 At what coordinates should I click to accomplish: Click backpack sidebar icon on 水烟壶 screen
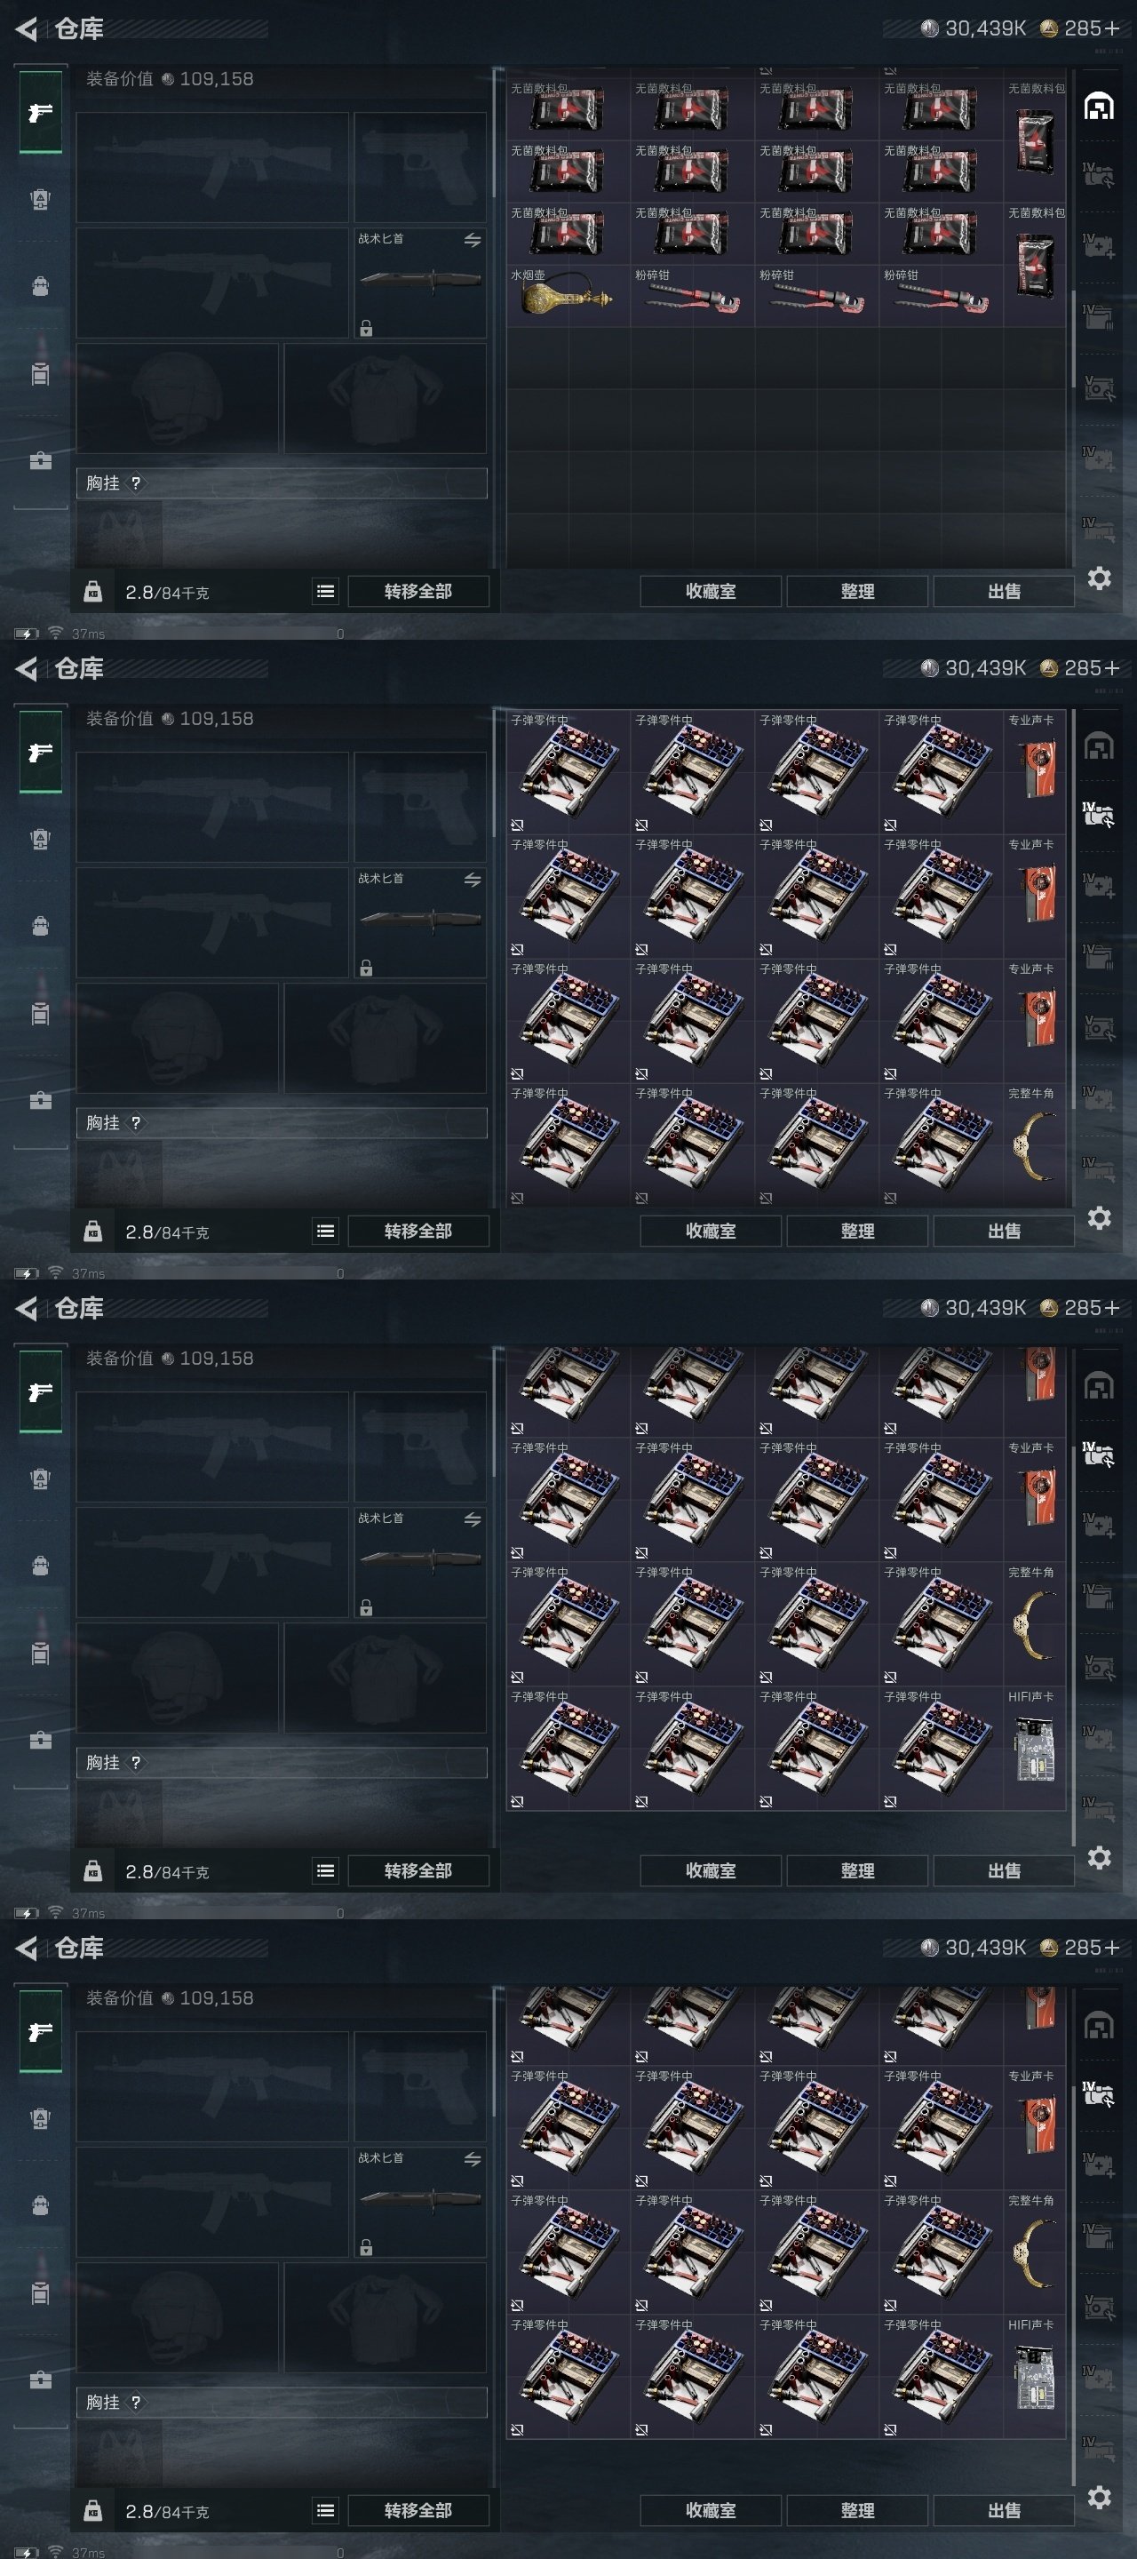pyautogui.click(x=41, y=286)
